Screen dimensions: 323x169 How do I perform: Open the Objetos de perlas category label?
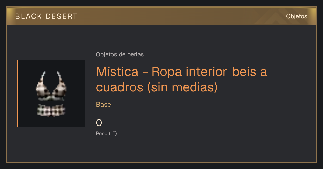point(120,54)
